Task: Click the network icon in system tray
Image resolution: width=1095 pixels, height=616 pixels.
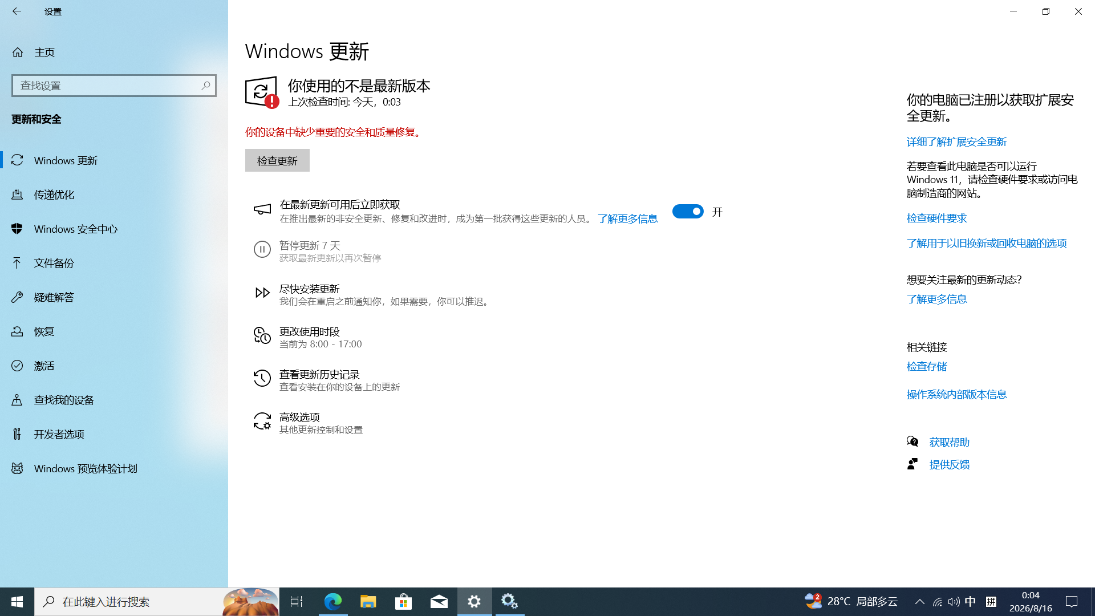Action: [x=937, y=602]
